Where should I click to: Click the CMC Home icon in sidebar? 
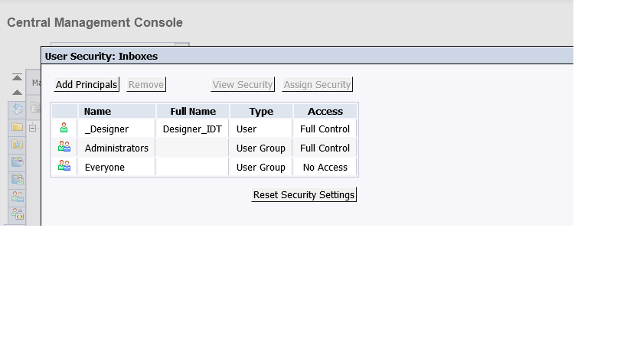[x=17, y=109]
